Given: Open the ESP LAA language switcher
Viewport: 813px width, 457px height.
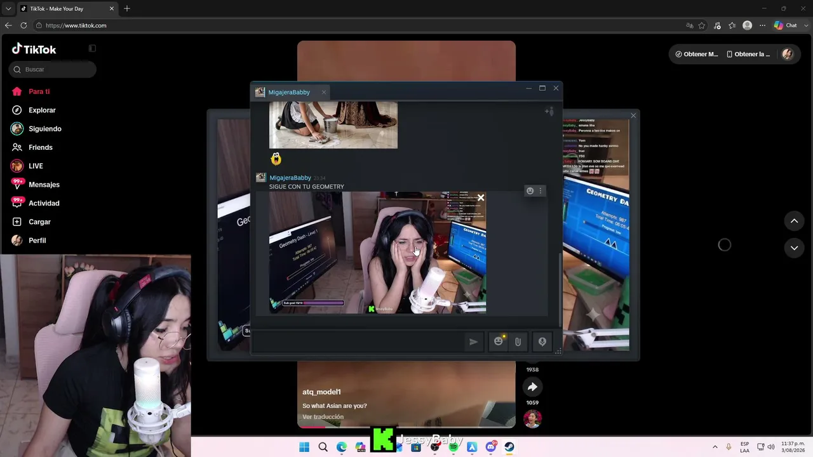Looking at the screenshot, I should [x=744, y=447].
